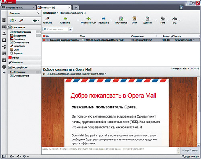Click the add panel plus icon
This screenshot has height=159, width=201.
coord(4,73)
